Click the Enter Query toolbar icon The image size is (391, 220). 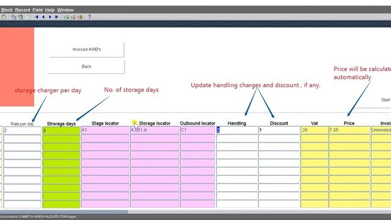13,17
